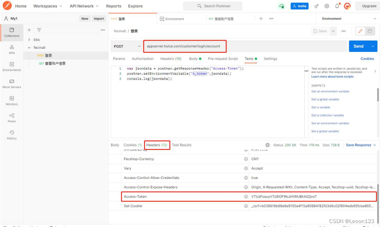Collapse the fecmall collection
380x227 pixels.
(x=29, y=48)
